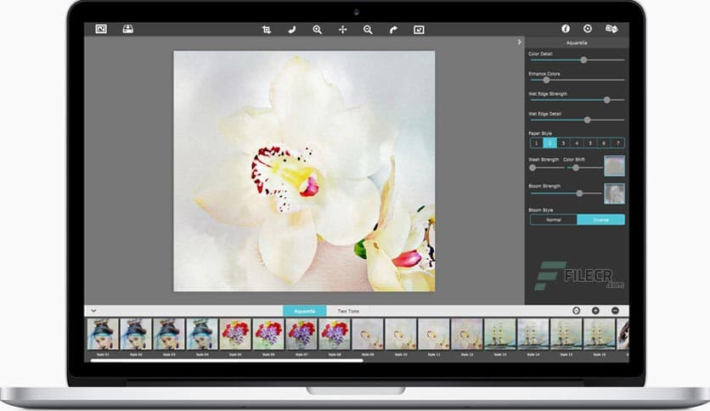Select Paper Style 1
Screen dimensions: 710x411
[x=537, y=143]
